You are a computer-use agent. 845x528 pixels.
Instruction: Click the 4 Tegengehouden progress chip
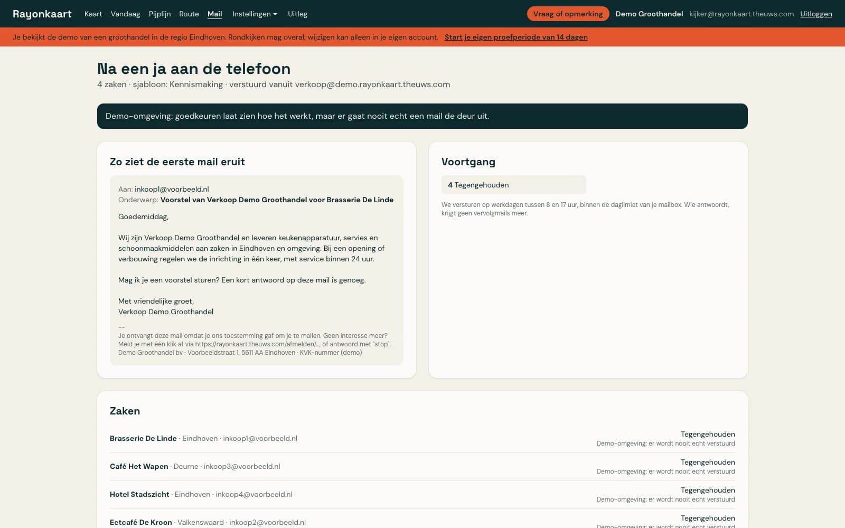(513, 185)
